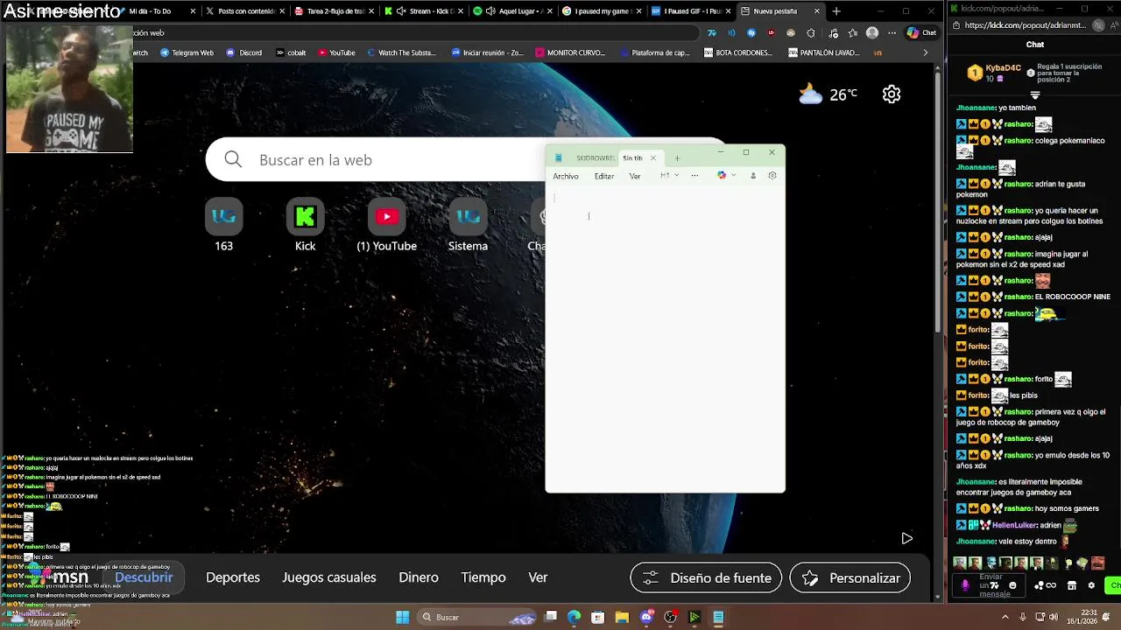
Task: Open a new browser tab with plus
Action: coord(836,11)
